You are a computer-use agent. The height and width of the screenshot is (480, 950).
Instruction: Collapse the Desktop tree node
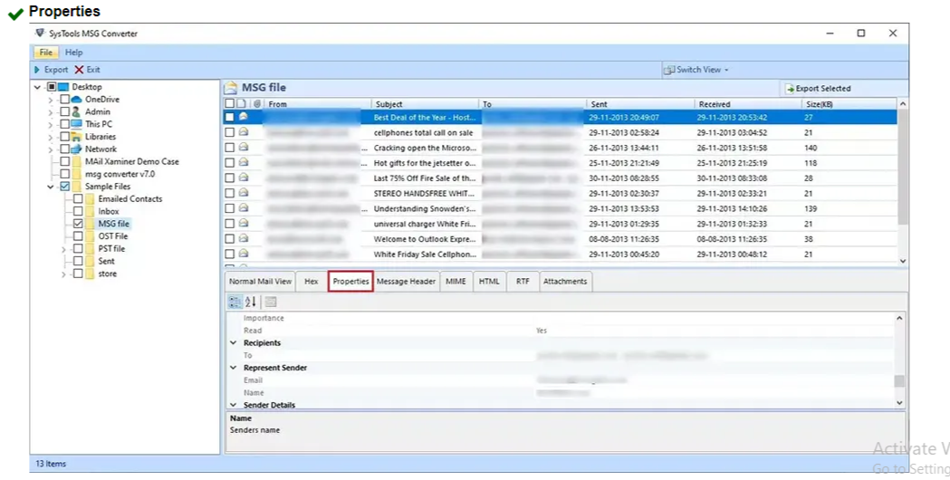point(37,87)
